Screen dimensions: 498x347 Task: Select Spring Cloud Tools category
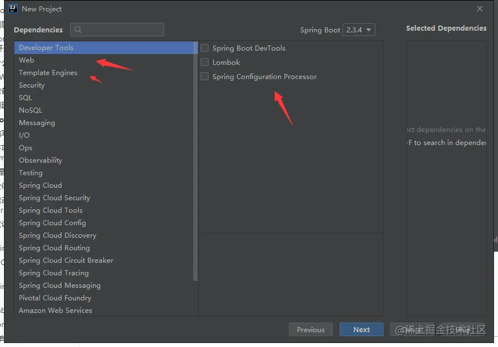tap(104, 210)
